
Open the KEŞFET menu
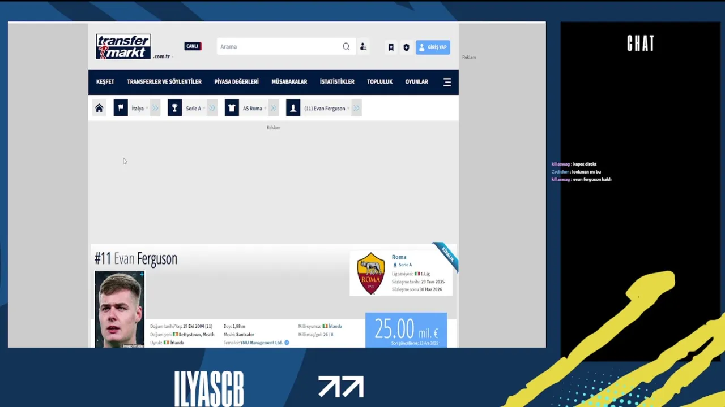pyautogui.click(x=105, y=82)
